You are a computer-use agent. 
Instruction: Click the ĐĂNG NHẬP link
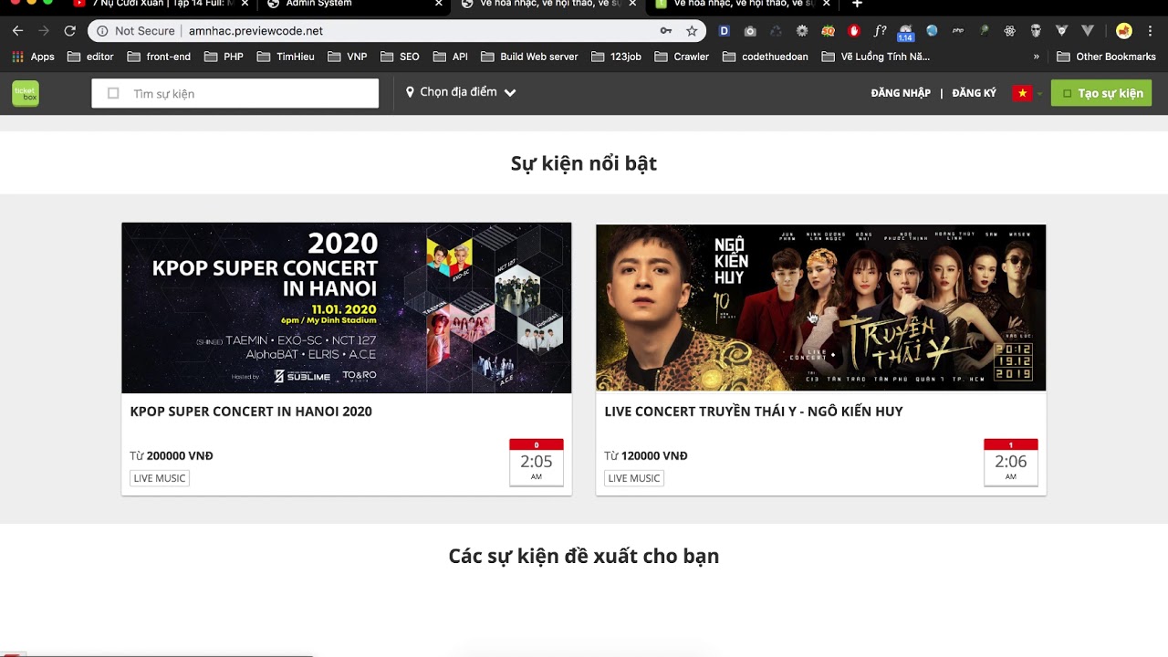[x=901, y=93]
